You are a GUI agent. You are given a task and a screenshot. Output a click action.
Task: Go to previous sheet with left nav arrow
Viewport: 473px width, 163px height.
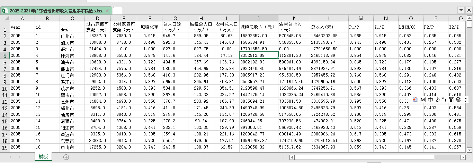[x=10, y=157]
